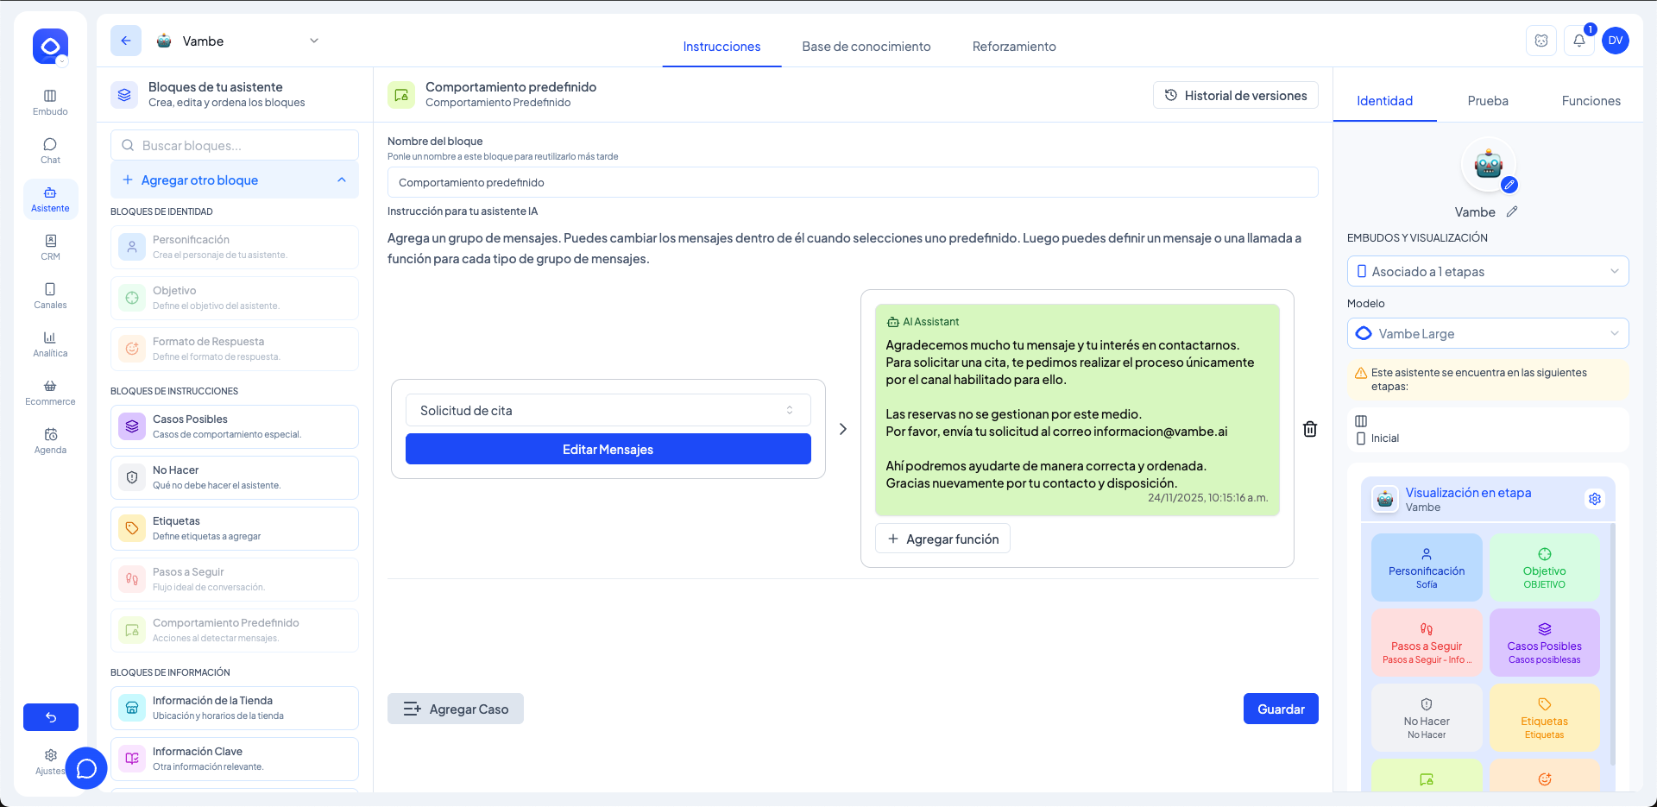Viewport: 1657px width, 807px height.
Task: Open the Ecommerce sidebar section
Action: 50,392
